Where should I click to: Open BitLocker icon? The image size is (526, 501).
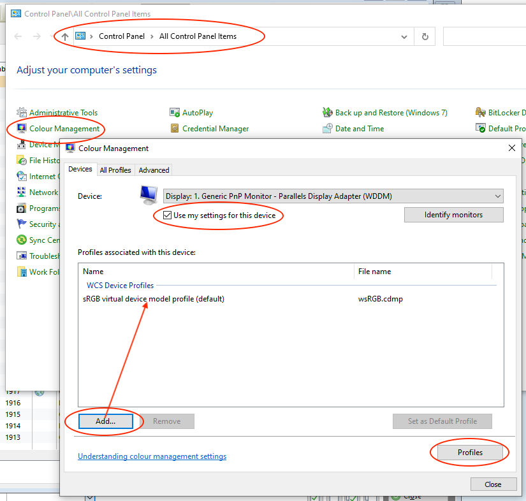click(480, 112)
